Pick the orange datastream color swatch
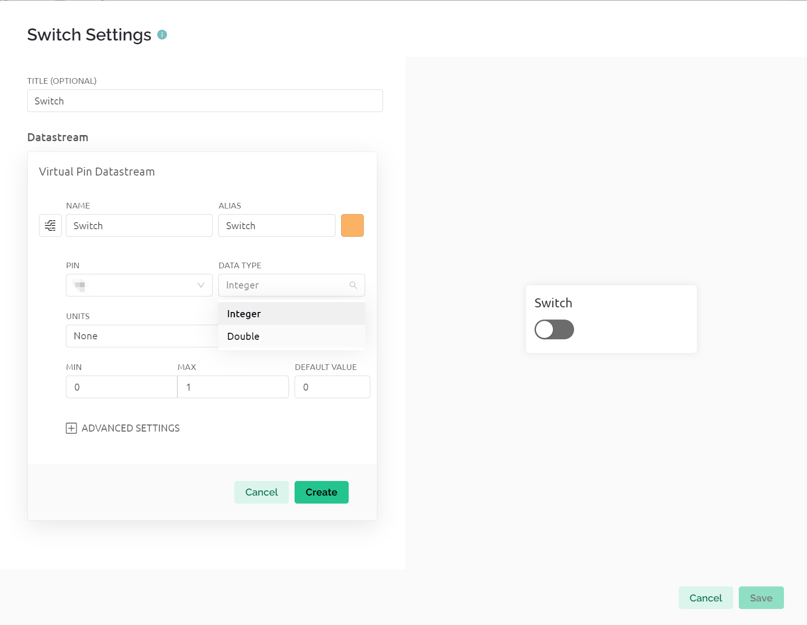Viewport: 807px width, 625px height. click(352, 225)
